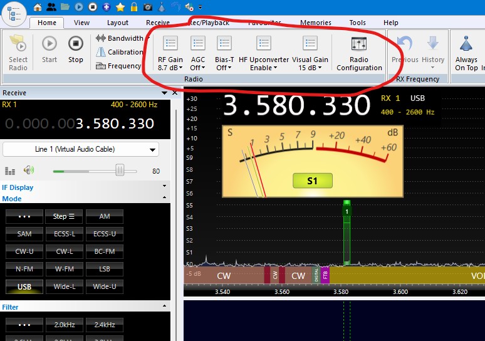Click the Step mode button

click(64, 216)
